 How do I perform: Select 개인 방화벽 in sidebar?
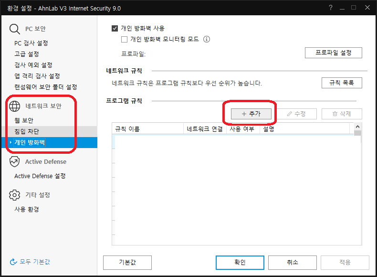(49, 142)
